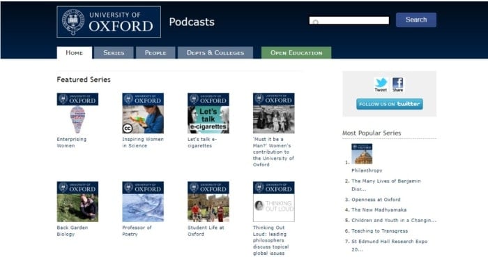The width and height of the screenshot is (488, 257).
Task: Open the Inspiring Women in Science thumbnail
Action: 143,113
